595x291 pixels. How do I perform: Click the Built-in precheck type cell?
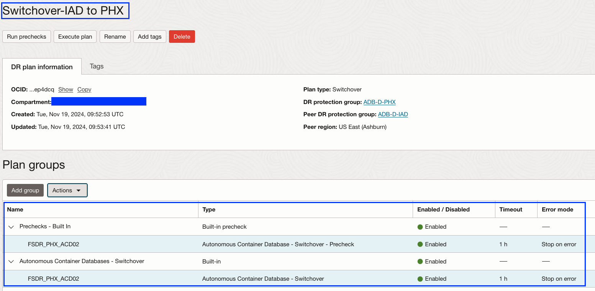pyautogui.click(x=225, y=227)
